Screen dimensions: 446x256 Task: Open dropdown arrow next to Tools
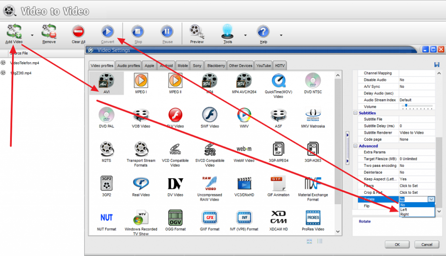pos(245,35)
